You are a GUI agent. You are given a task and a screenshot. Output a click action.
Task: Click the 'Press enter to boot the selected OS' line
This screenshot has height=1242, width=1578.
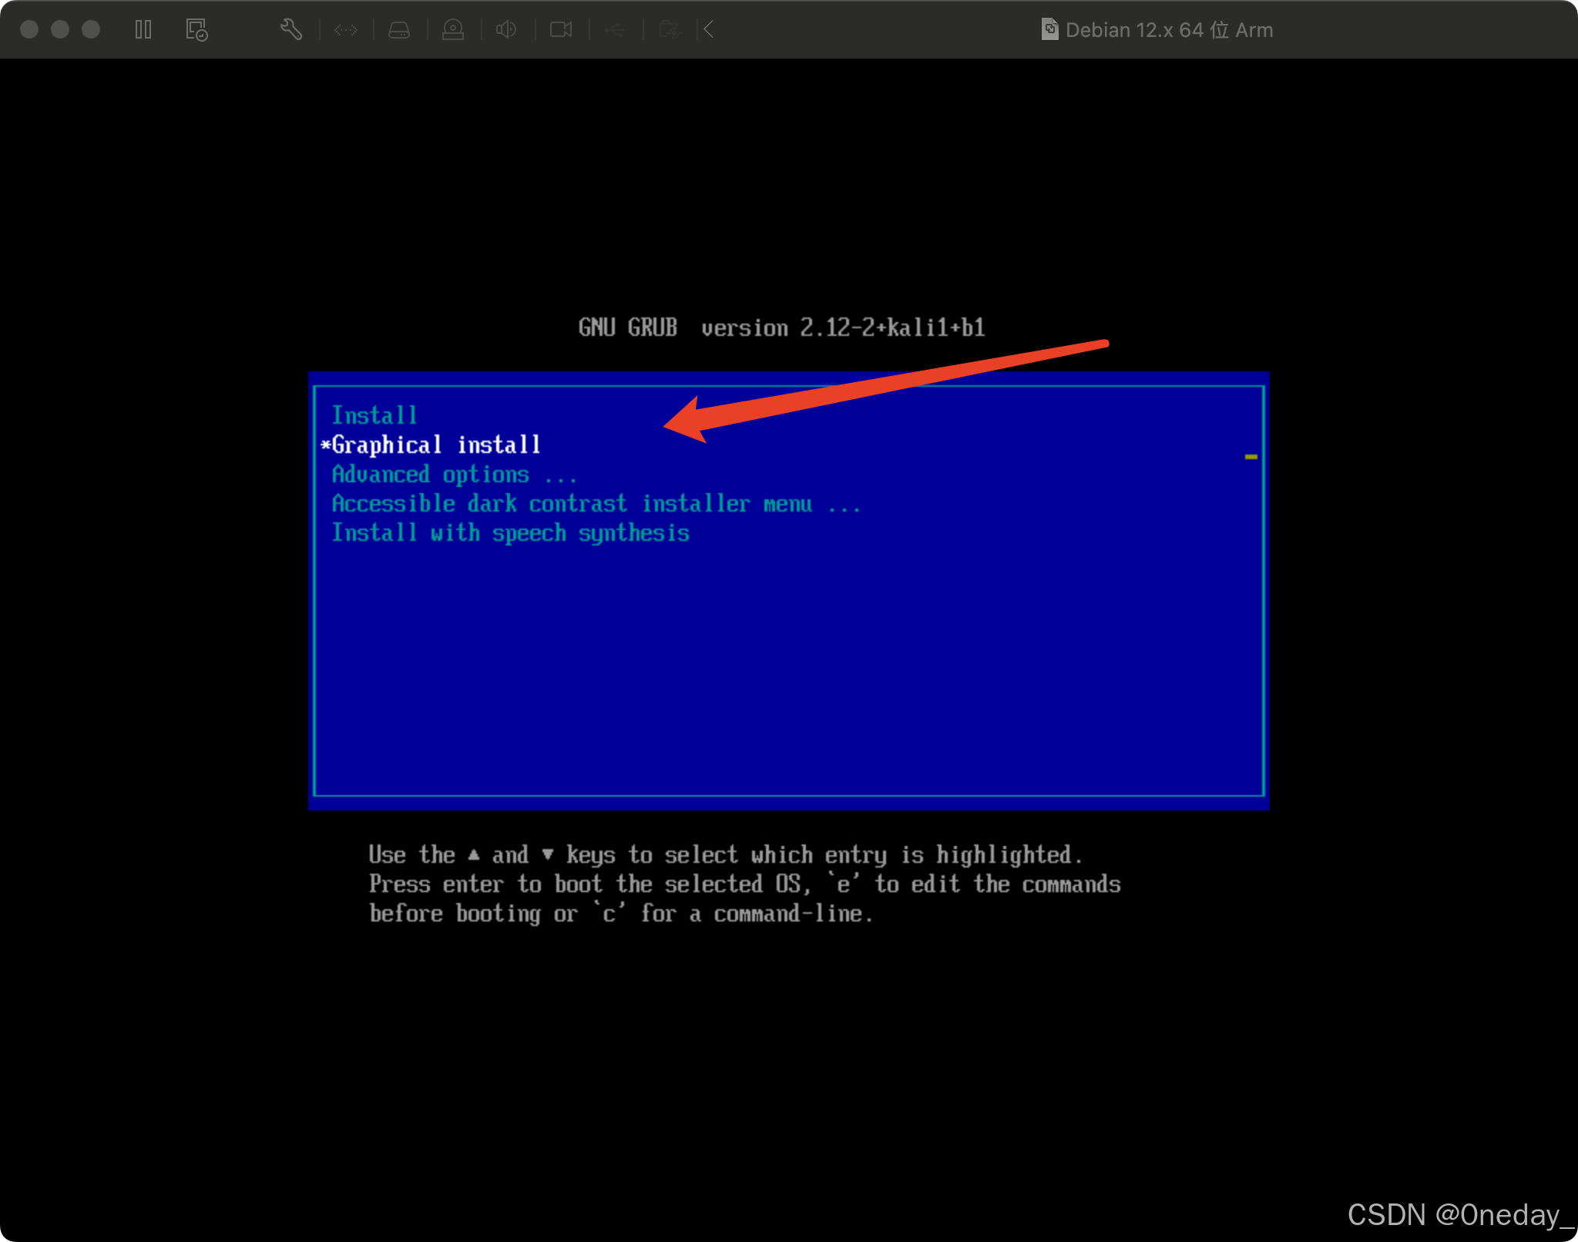pos(744,884)
